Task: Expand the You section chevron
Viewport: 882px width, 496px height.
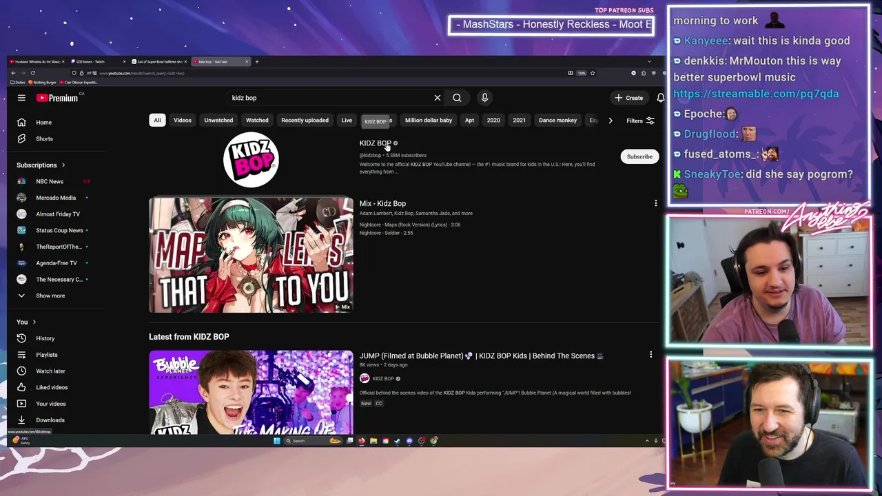Action: (34, 322)
